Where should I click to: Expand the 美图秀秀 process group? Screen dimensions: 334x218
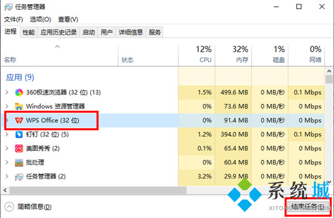click(7, 148)
